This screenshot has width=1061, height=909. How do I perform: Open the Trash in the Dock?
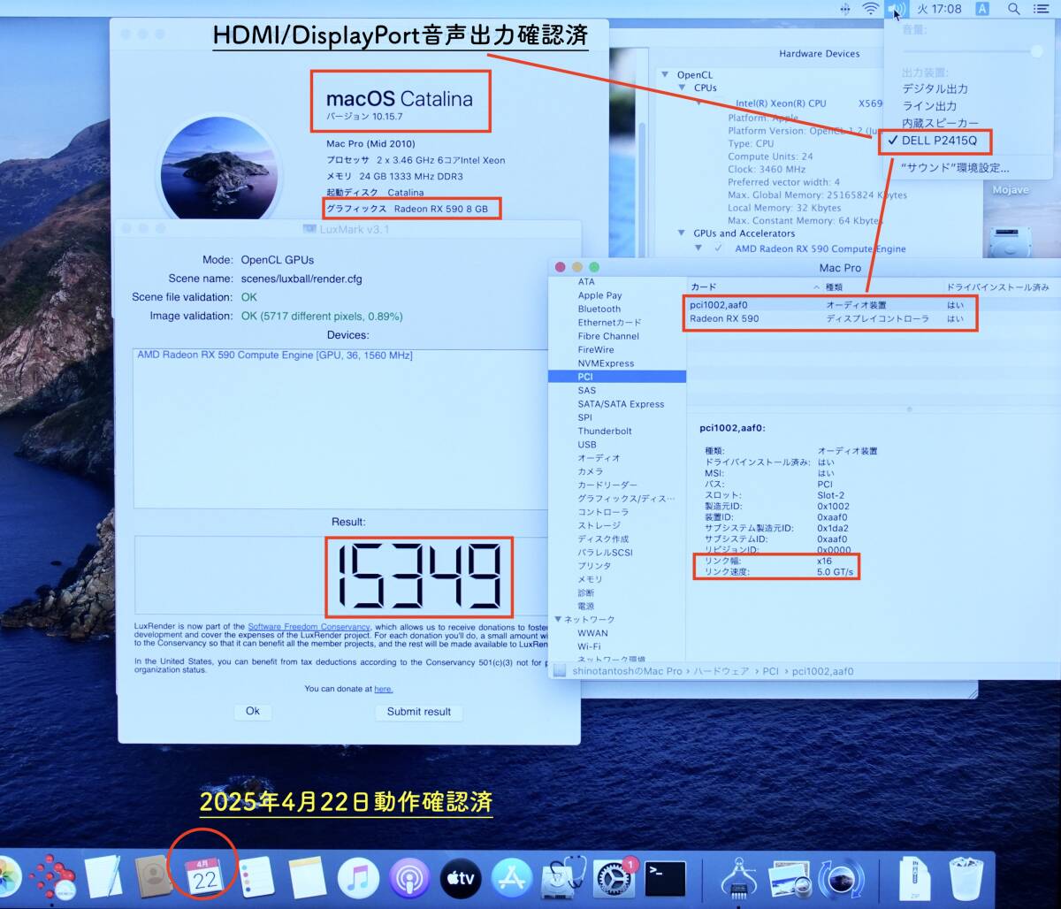click(x=966, y=878)
